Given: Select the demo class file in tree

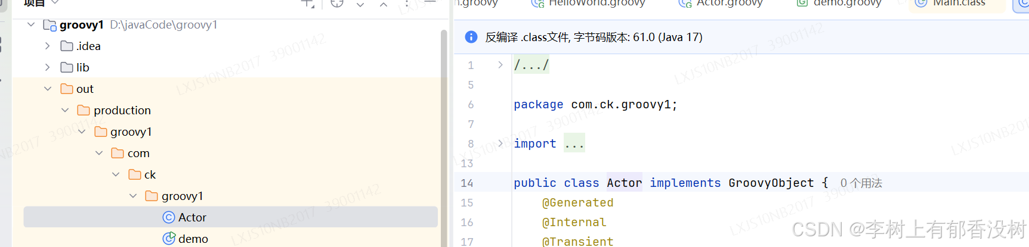Looking at the screenshot, I should click(x=231, y=239).
